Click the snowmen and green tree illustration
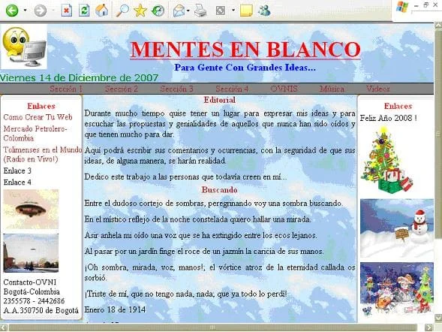 [x=397, y=288]
